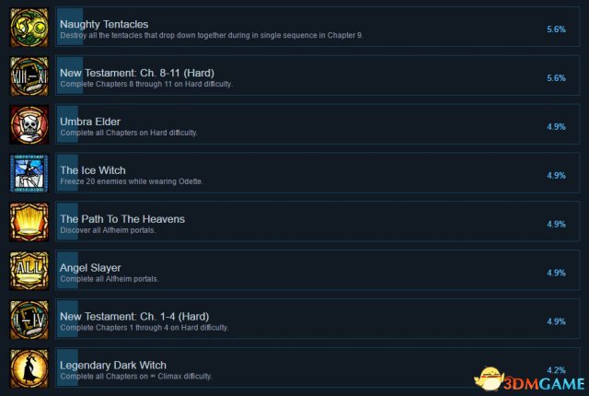Click the Naughty Tentacles achievement icon

(x=29, y=28)
